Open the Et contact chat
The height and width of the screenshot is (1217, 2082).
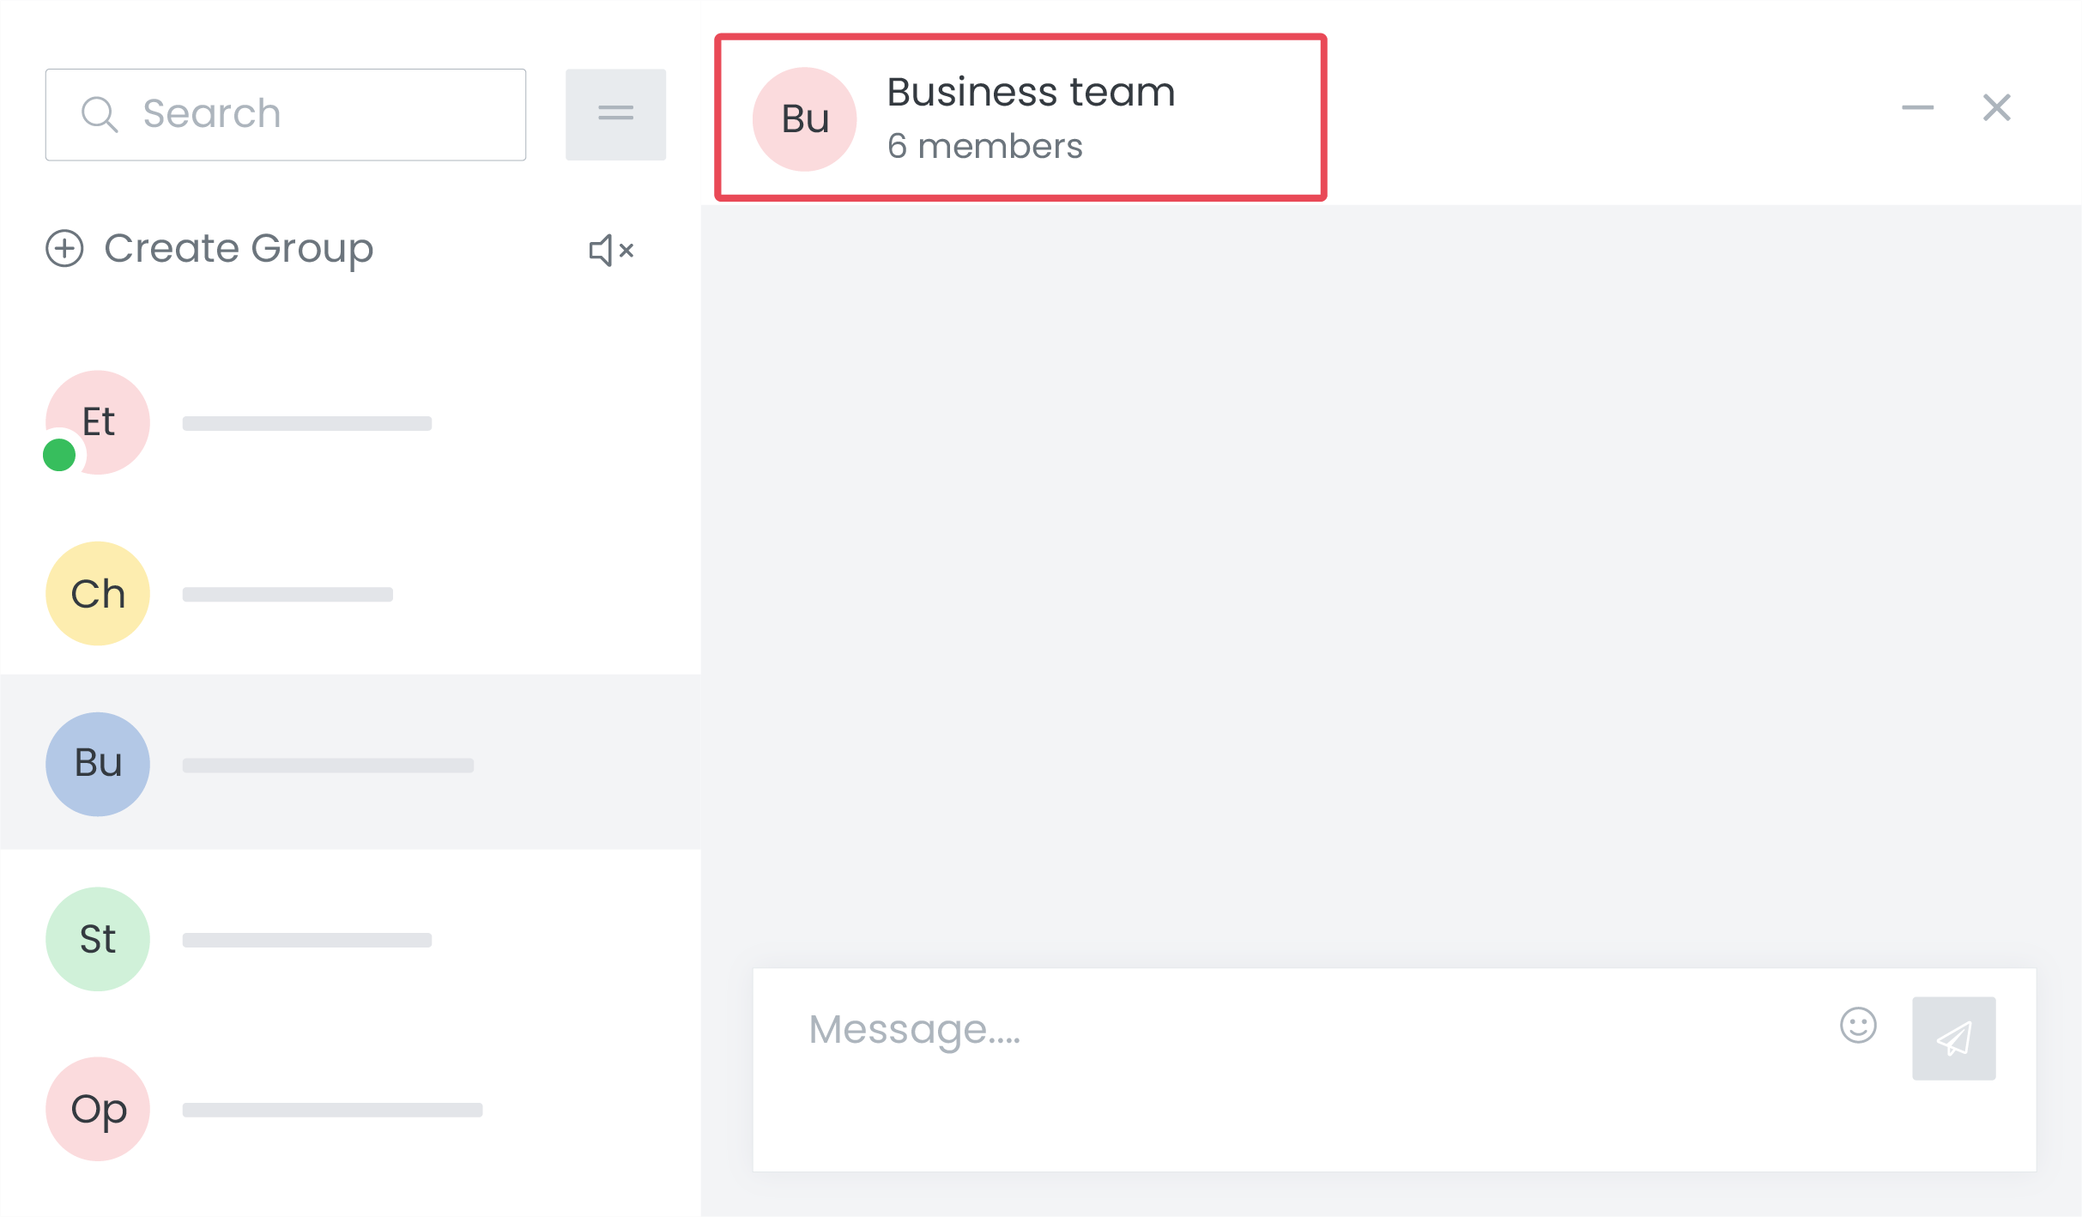tap(98, 422)
